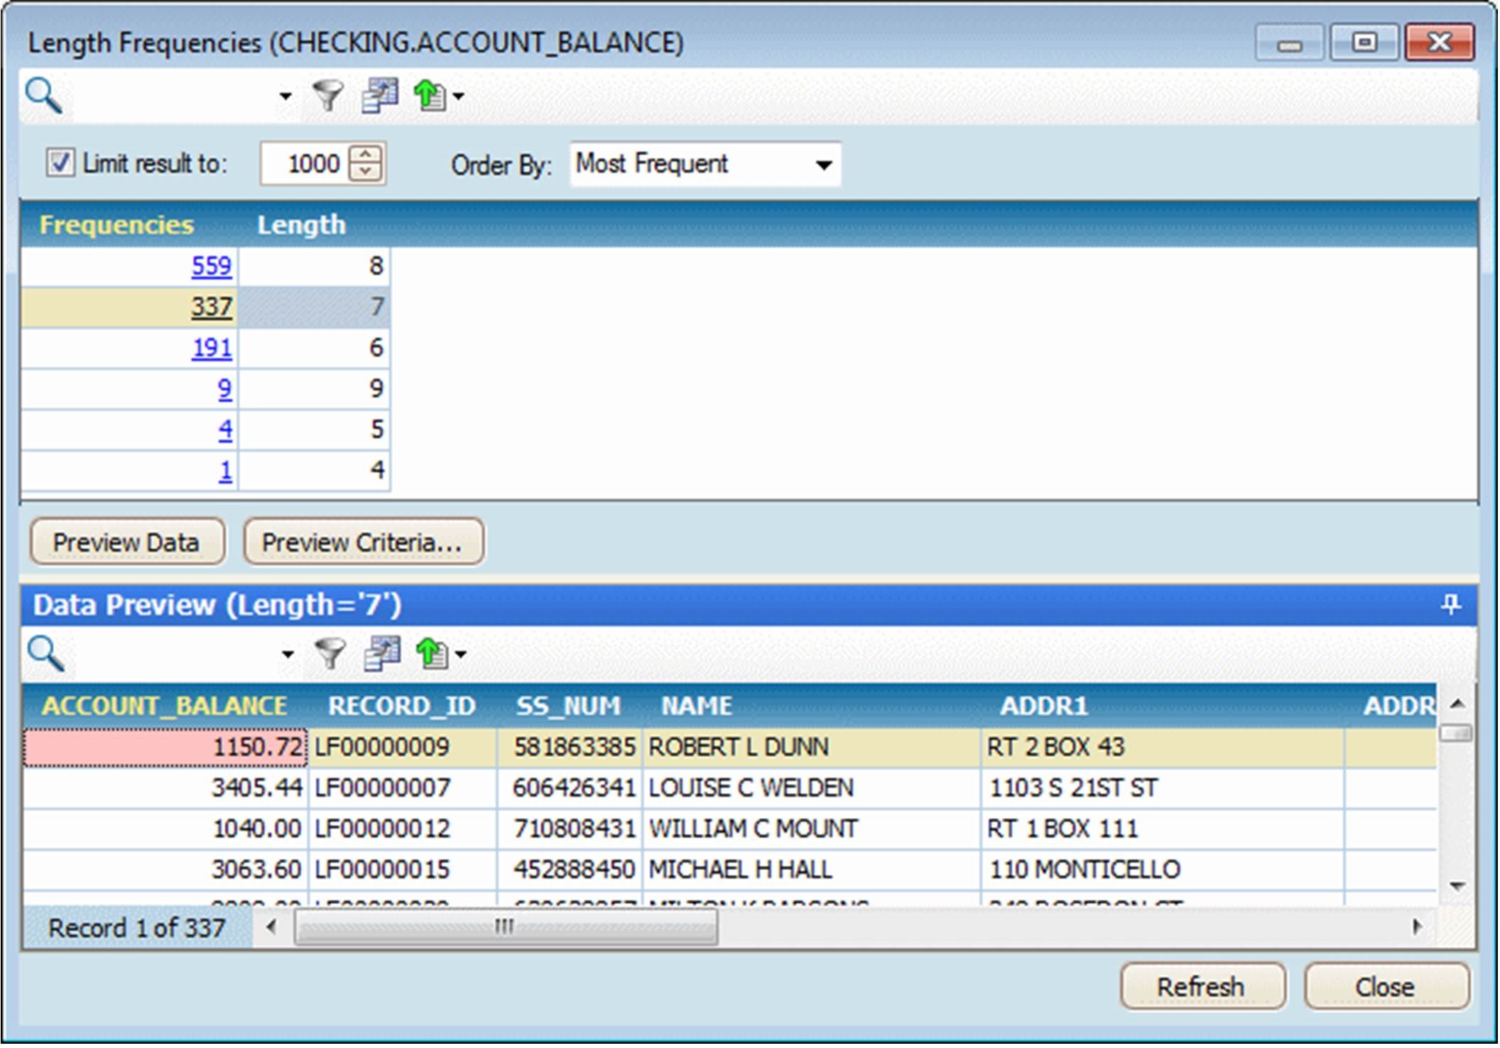Click the limit result value field 1000
Image resolution: width=1500 pixels, height=1048 pixels.
pyautogui.click(x=304, y=165)
